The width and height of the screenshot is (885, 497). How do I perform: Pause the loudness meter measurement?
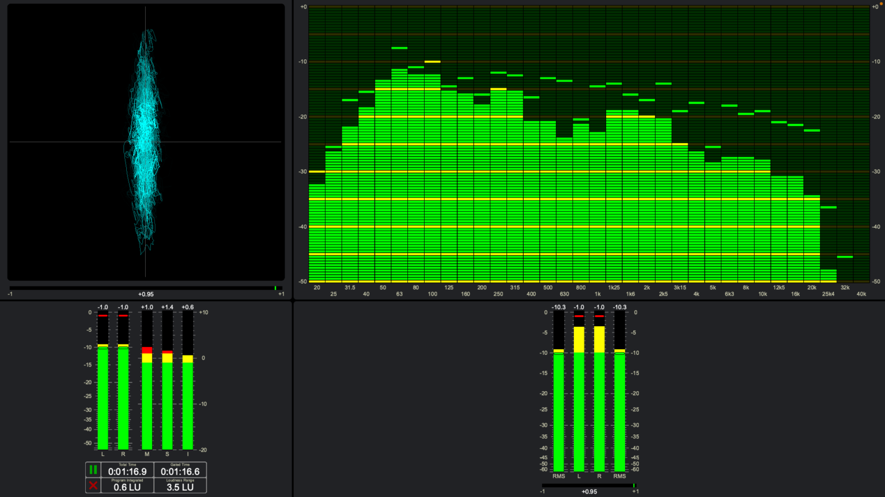coord(93,470)
